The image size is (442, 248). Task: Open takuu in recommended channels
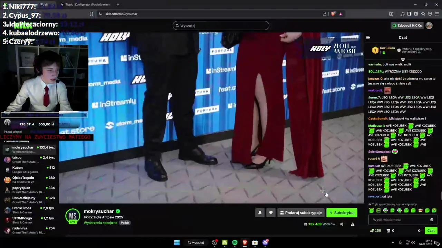point(29,159)
